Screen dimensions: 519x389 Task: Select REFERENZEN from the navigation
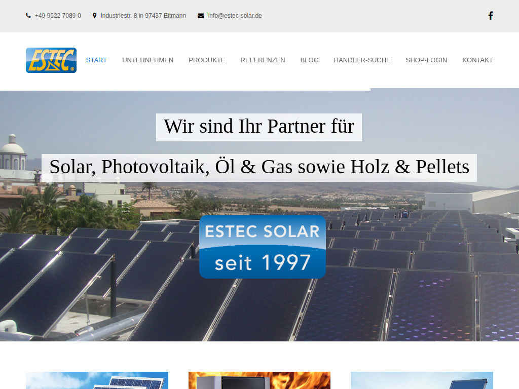[x=263, y=60]
